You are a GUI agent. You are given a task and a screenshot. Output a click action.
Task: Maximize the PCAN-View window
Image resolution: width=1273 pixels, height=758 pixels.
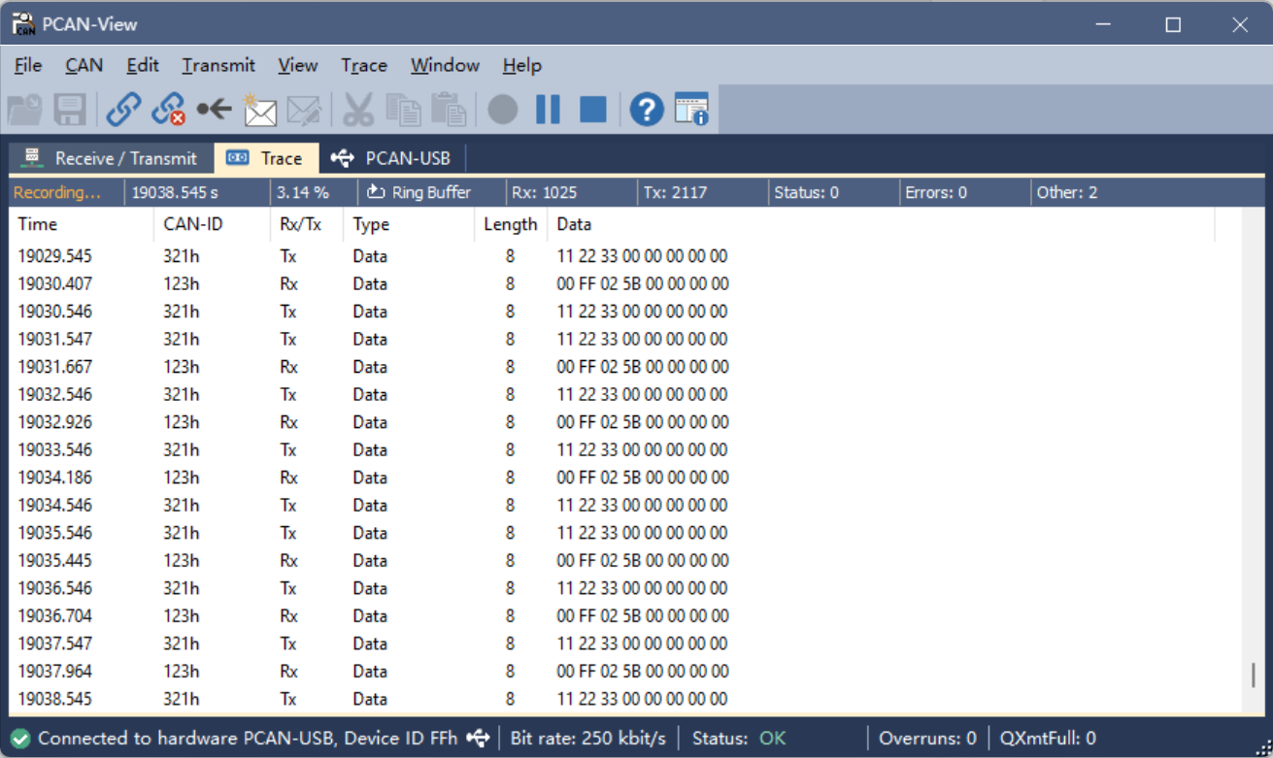coord(1173,25)
